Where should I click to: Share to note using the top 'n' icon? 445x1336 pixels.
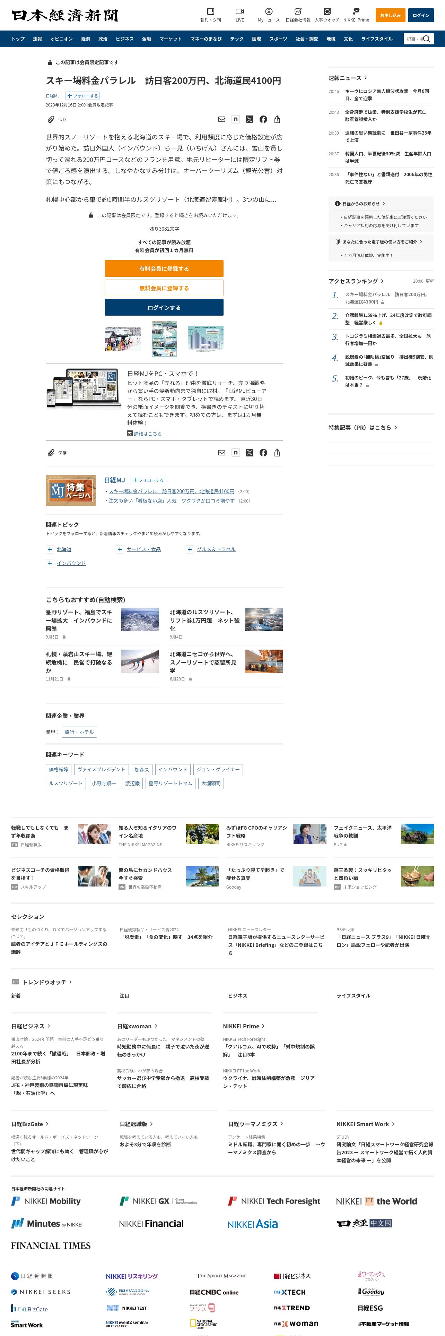(236, 119)
